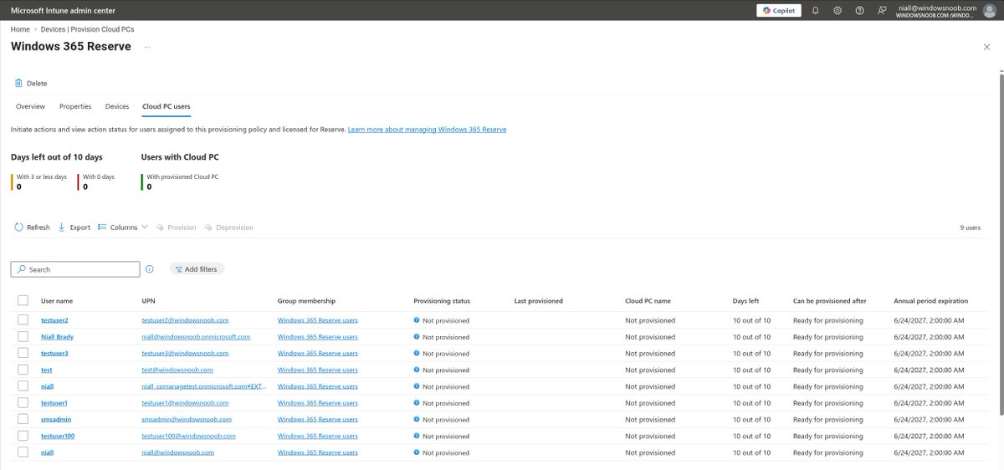
Task: Click the Provision toolbar button
Action: [x=176, y=227]
